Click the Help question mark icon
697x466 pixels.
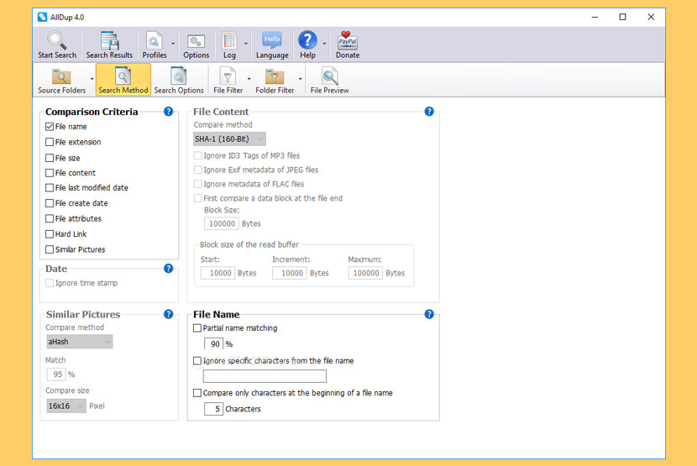coord(307,40)
